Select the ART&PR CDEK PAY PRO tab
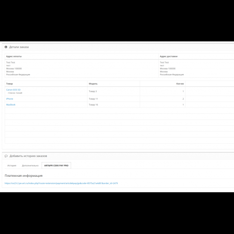 [56, 166]
